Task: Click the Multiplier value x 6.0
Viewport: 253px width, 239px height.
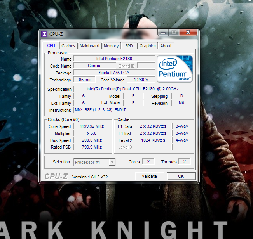Action: (92, 133)
